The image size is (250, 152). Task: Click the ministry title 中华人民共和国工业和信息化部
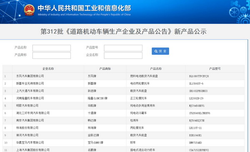(84, 8)
